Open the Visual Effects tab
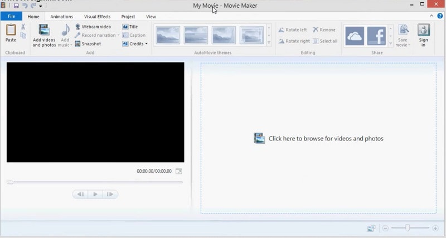Image resolution: width=446 pixels, height=238 pixels. 97,17
